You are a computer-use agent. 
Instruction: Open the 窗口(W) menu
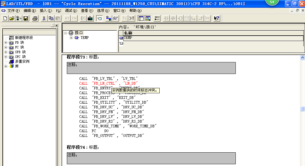pos(119,11)
